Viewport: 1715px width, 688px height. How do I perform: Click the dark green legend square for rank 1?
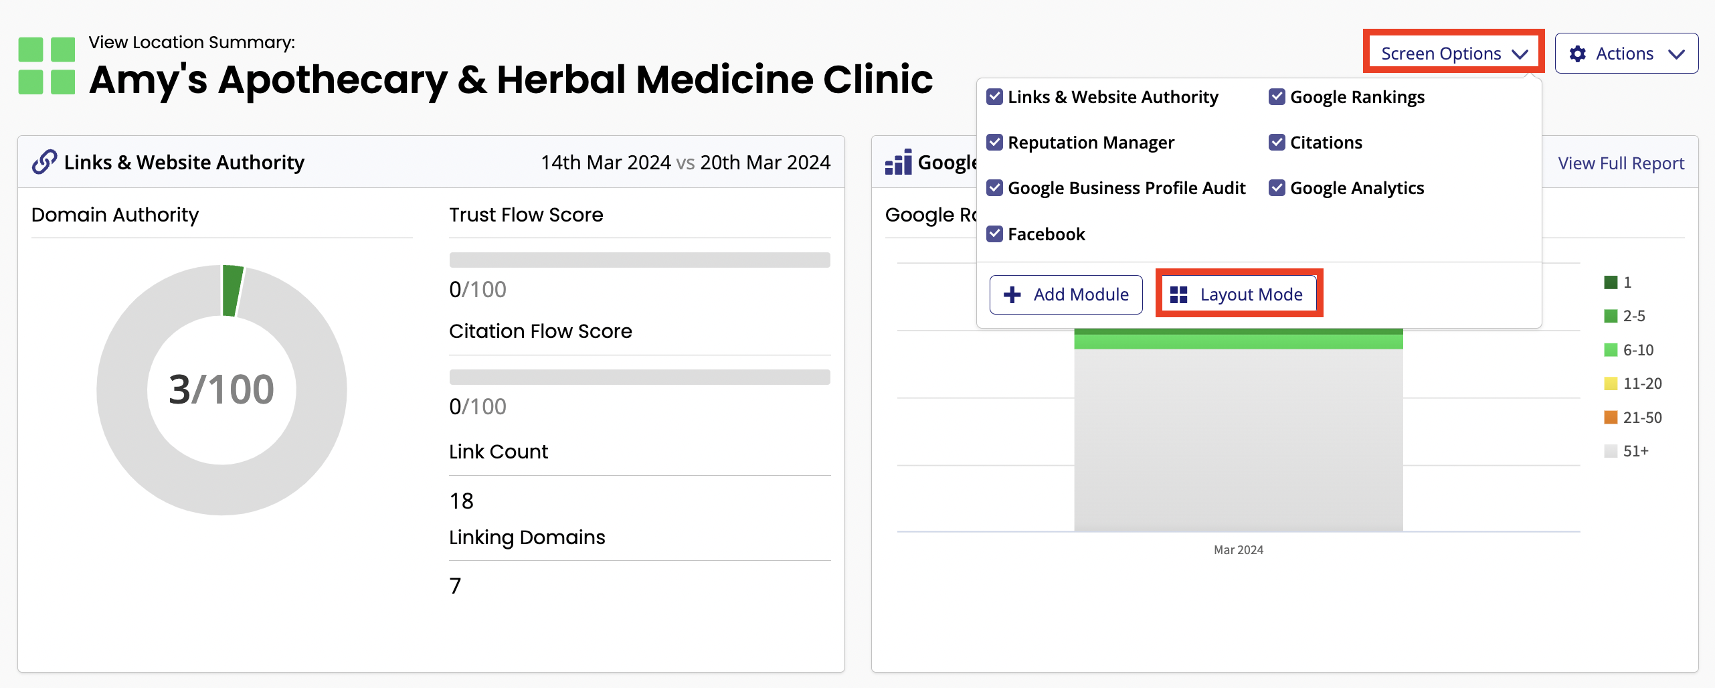(x=1611, y=282)
